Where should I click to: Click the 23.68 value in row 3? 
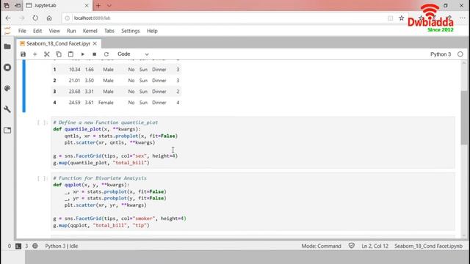tap(74, 92)
